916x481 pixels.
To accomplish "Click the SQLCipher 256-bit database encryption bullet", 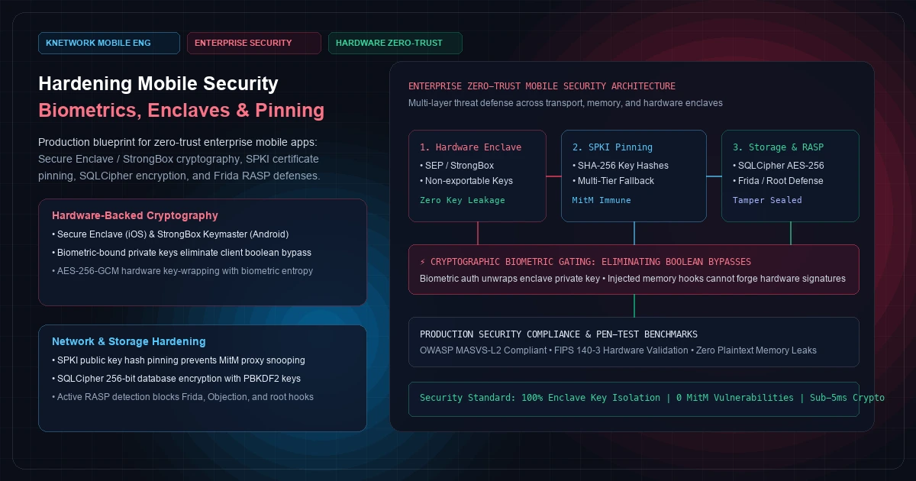I will (x=177, y=379).
